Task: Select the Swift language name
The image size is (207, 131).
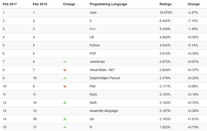Action: click(x=93, y=103)
